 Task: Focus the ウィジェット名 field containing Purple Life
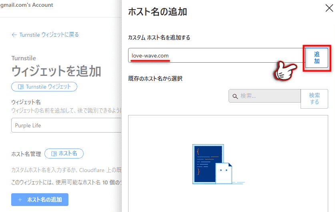coord(66,125)
